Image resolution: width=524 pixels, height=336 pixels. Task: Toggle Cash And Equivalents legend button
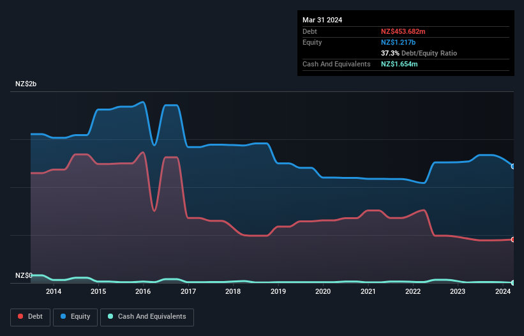pos(147,317)
